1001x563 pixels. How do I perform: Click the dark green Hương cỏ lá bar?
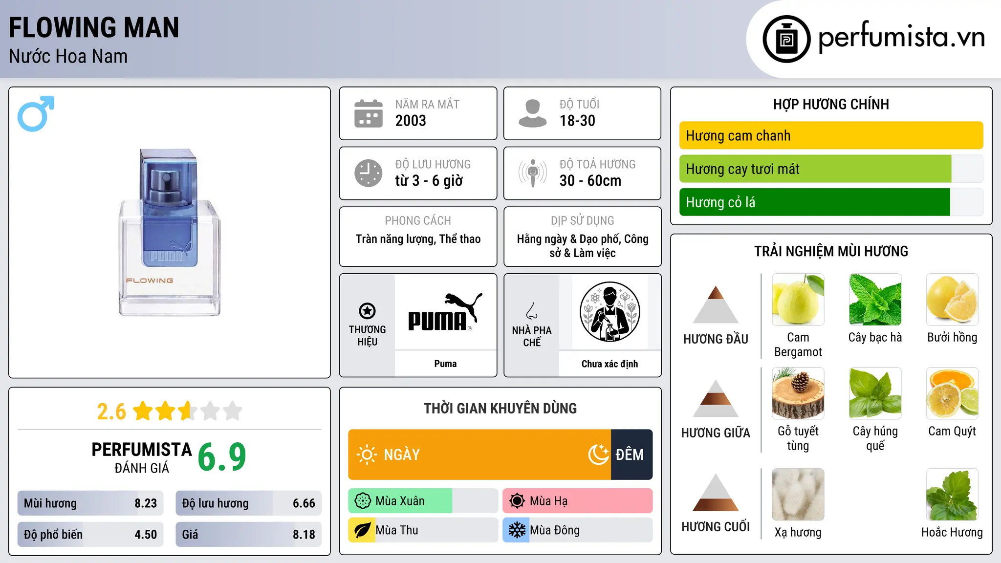(815, 202)
